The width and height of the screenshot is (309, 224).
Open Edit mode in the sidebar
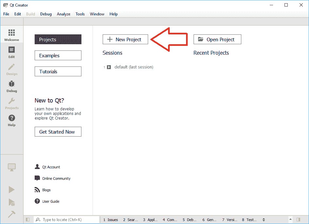(11, 52)
